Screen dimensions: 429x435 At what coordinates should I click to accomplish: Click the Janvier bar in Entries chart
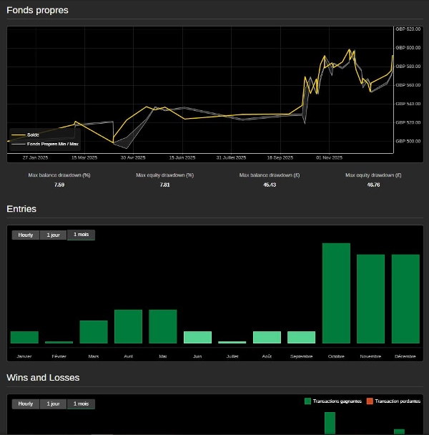click(24, 337)
